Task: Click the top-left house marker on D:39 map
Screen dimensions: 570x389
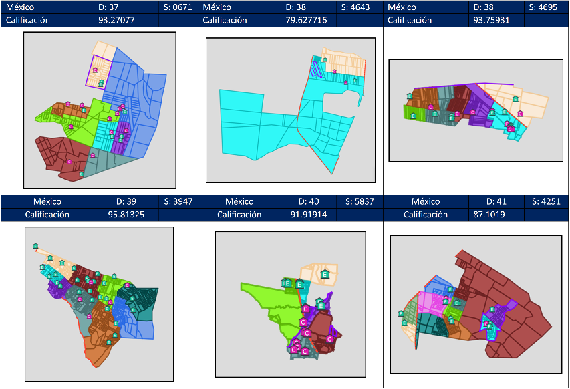Action: (35, 247)
